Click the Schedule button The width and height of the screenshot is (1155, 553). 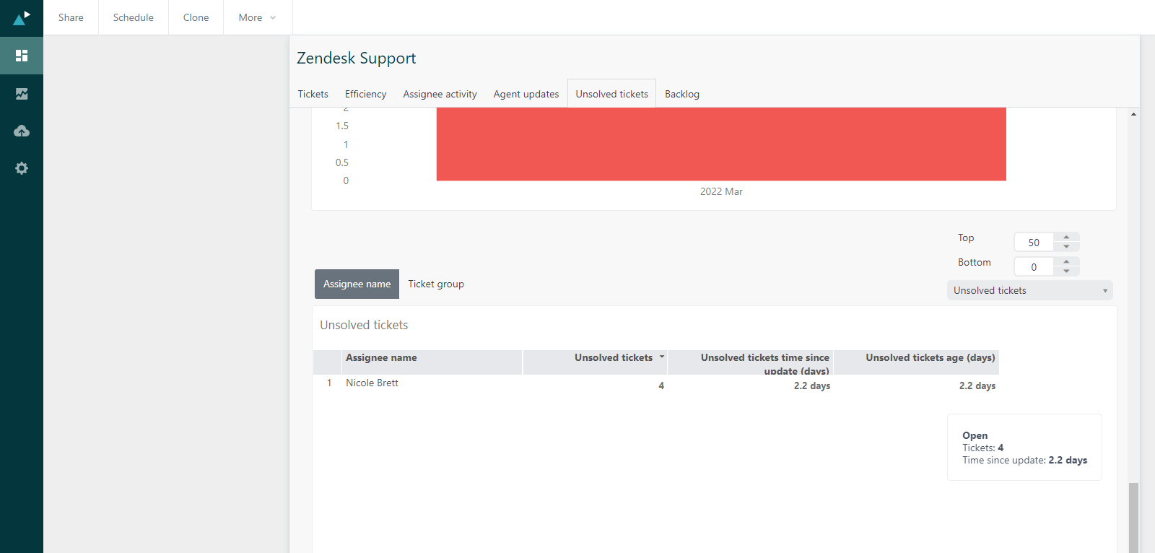coord(134,17)
